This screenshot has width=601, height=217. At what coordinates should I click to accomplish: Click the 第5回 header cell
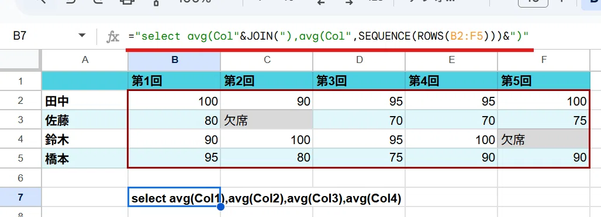click(x=544, y=80)
